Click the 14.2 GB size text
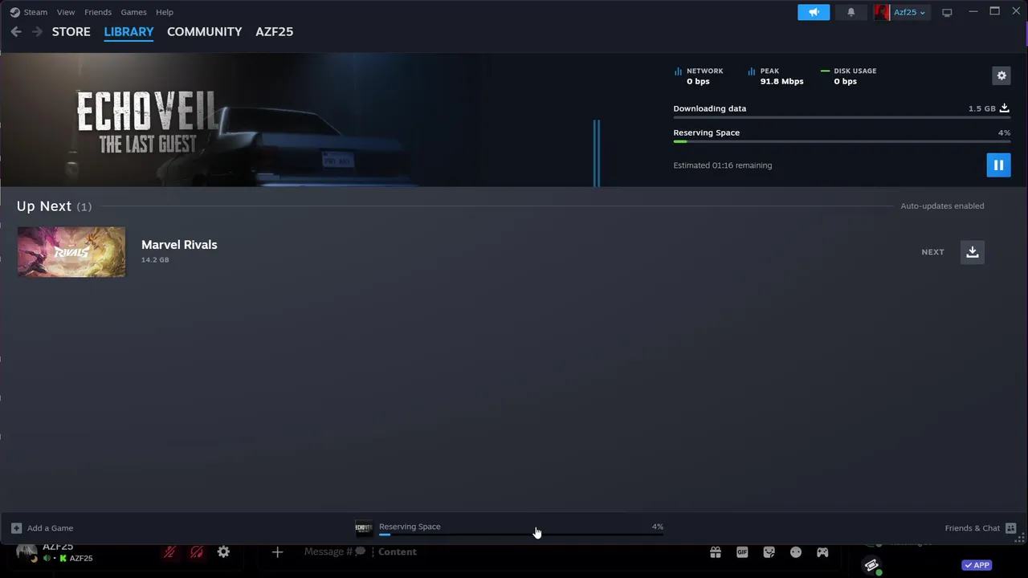Screen dimensions: 1028x578 tap(155, 260)
